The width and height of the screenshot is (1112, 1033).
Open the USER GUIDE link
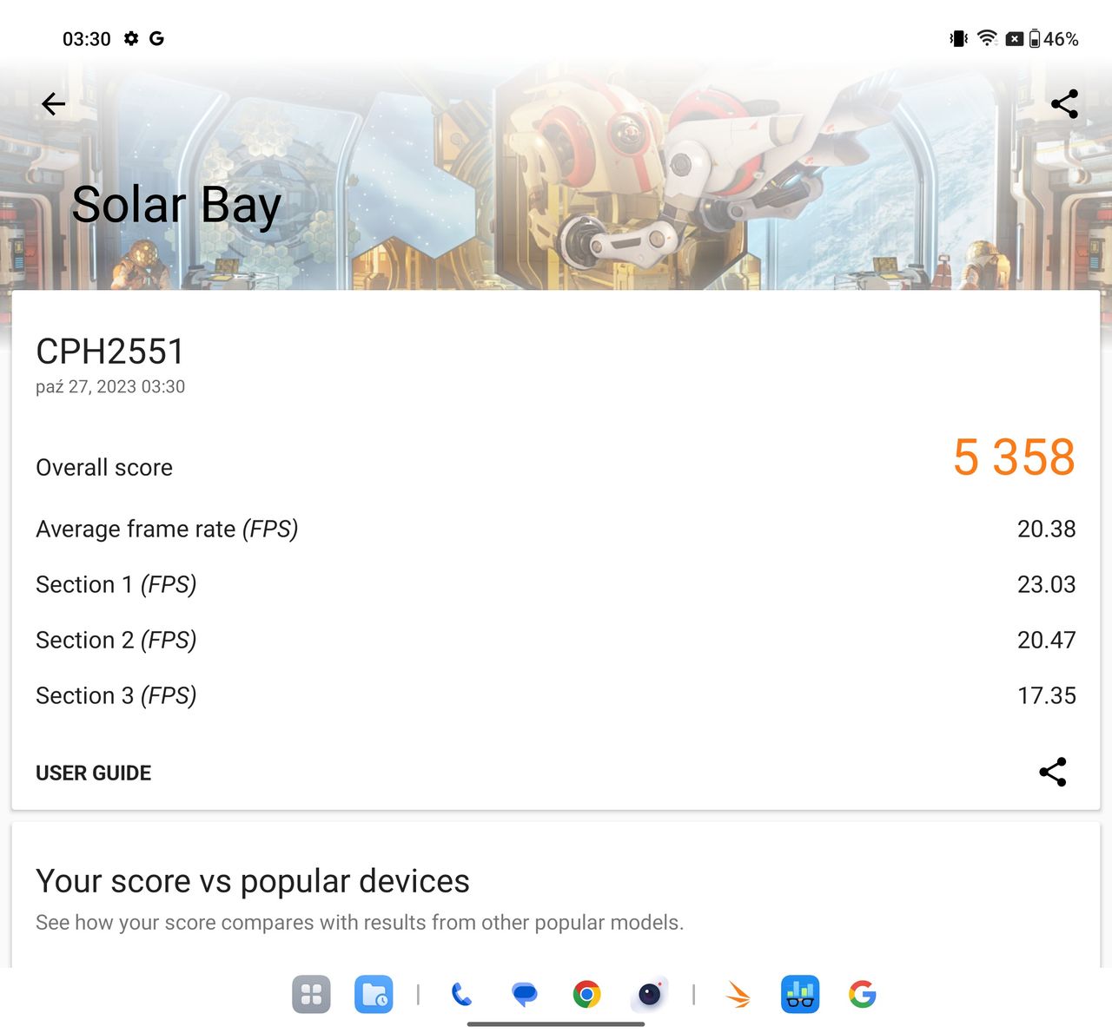pos(94,773)
